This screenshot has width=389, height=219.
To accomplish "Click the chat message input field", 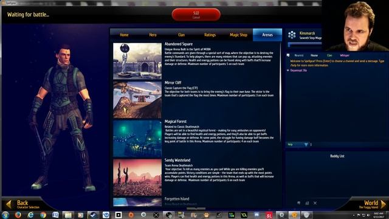I will pyautogui.click(x=348, y=145).
